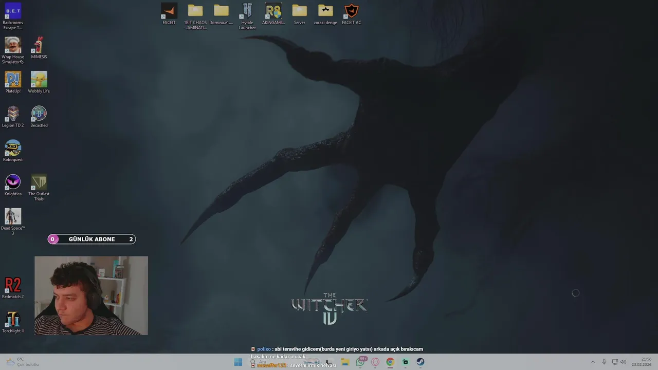This screenshot has width=658, height=370.
Task: Open the network tray icon
Action: click(x=615, y=362)
